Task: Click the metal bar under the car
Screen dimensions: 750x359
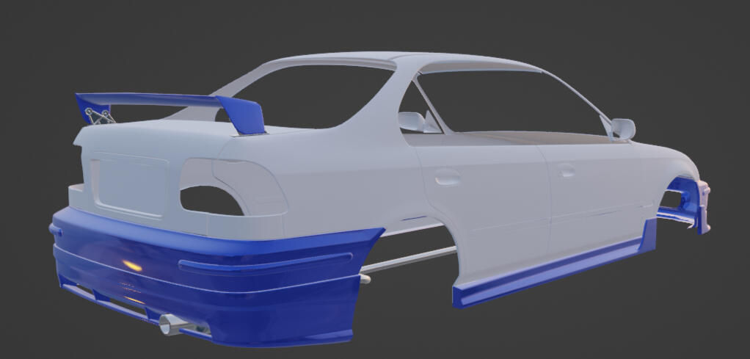Action: [411, 260]
